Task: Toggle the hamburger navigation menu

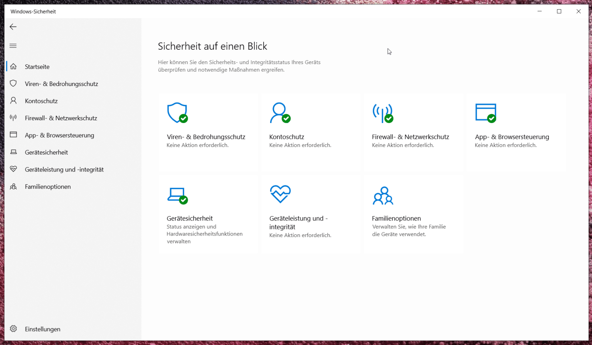Action: click(13, 46)
